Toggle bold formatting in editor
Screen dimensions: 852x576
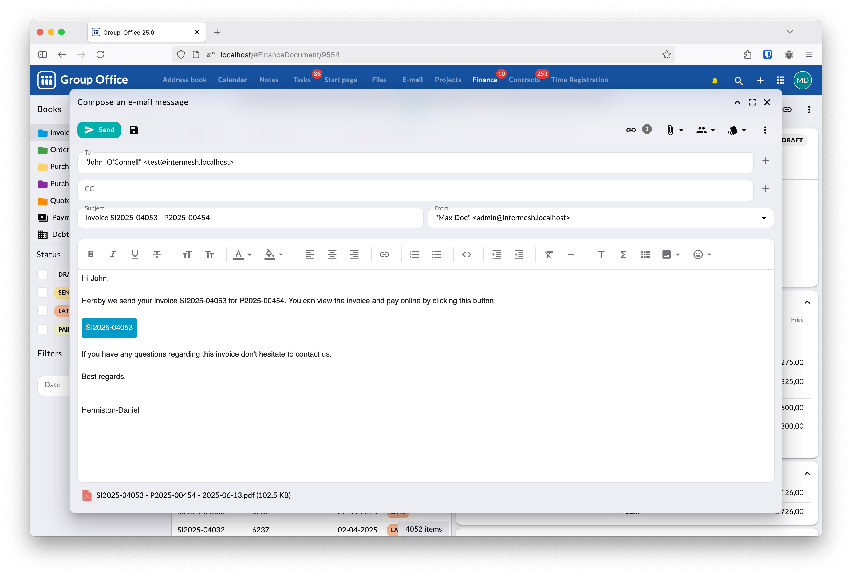pos(90,254)
